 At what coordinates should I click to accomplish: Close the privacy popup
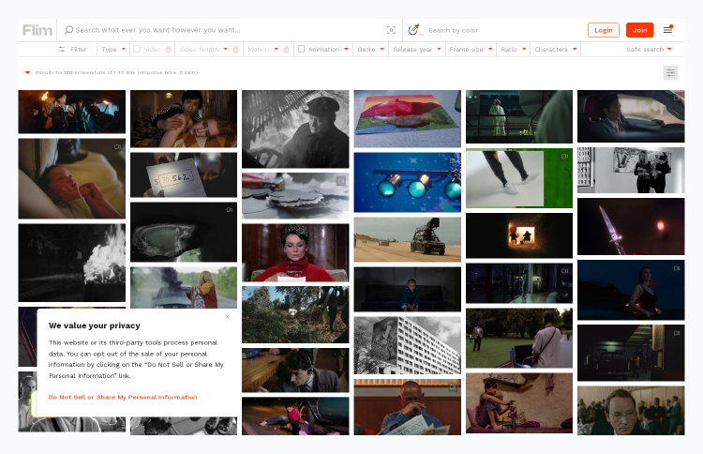point(227,317)
